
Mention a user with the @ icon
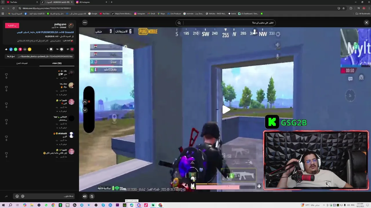tap(23, 196)
